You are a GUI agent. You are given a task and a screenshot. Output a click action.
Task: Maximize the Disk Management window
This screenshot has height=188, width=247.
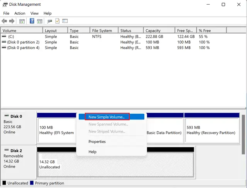(x=223, y=4)
